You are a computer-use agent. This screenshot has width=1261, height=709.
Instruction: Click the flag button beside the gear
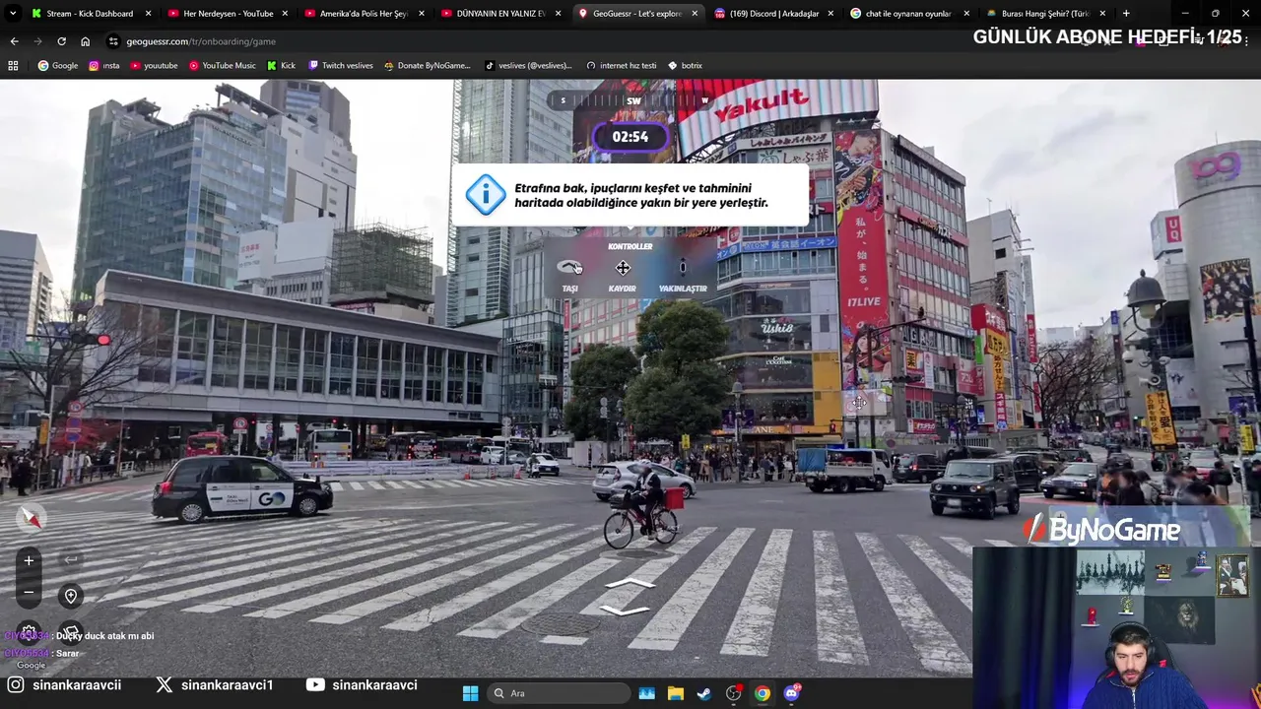pyautogui.click(x=71, y=632)
